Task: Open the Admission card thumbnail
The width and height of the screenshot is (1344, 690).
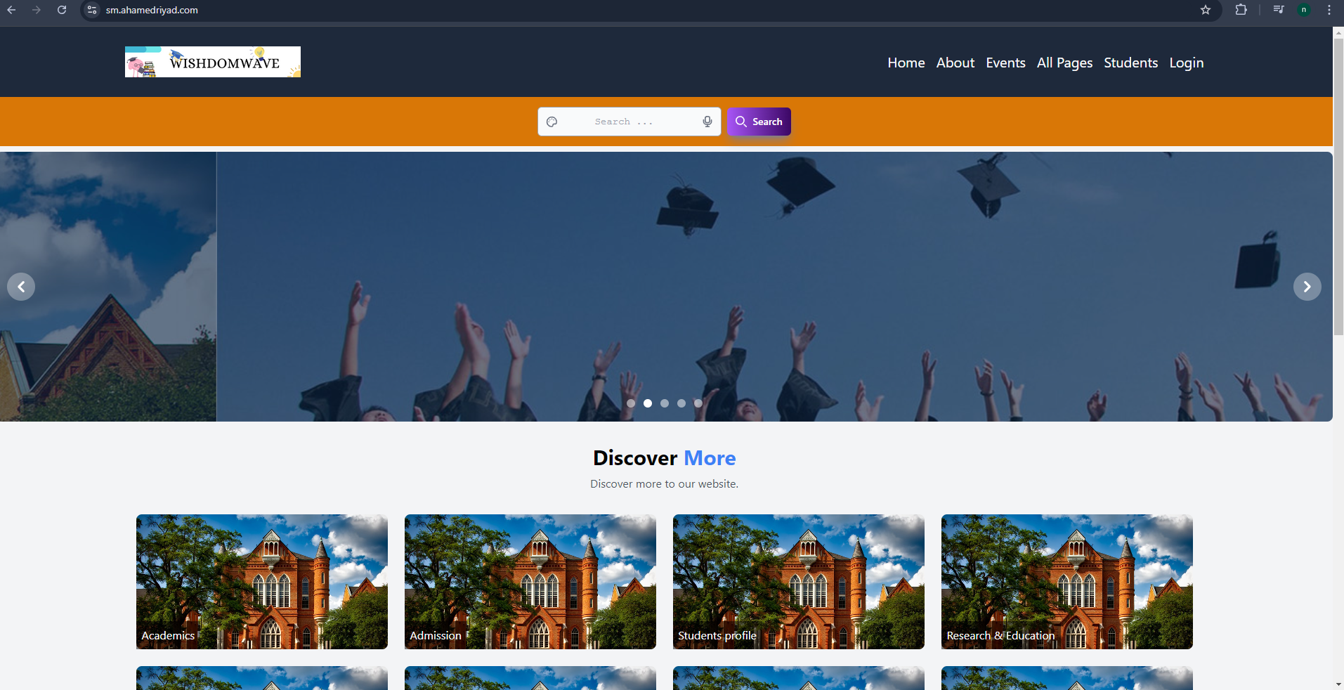Action: click(x=530, y=581)
